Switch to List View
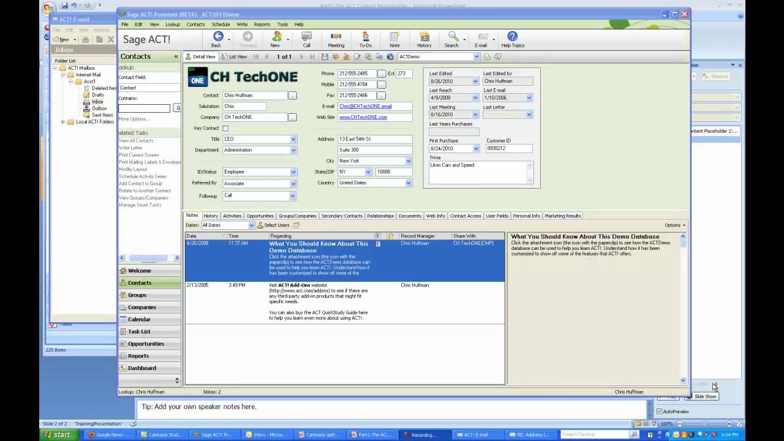The image size is (784, 441). click(x=235, y=57)
